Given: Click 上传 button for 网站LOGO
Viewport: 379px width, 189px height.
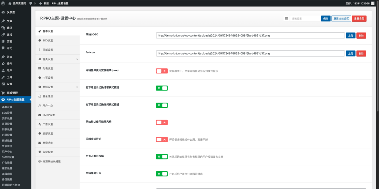Looking at the screenshot, I should 351,35.
